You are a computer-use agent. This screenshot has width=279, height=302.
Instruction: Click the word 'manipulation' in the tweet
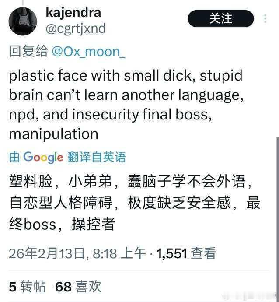click(x=54, y=134)
